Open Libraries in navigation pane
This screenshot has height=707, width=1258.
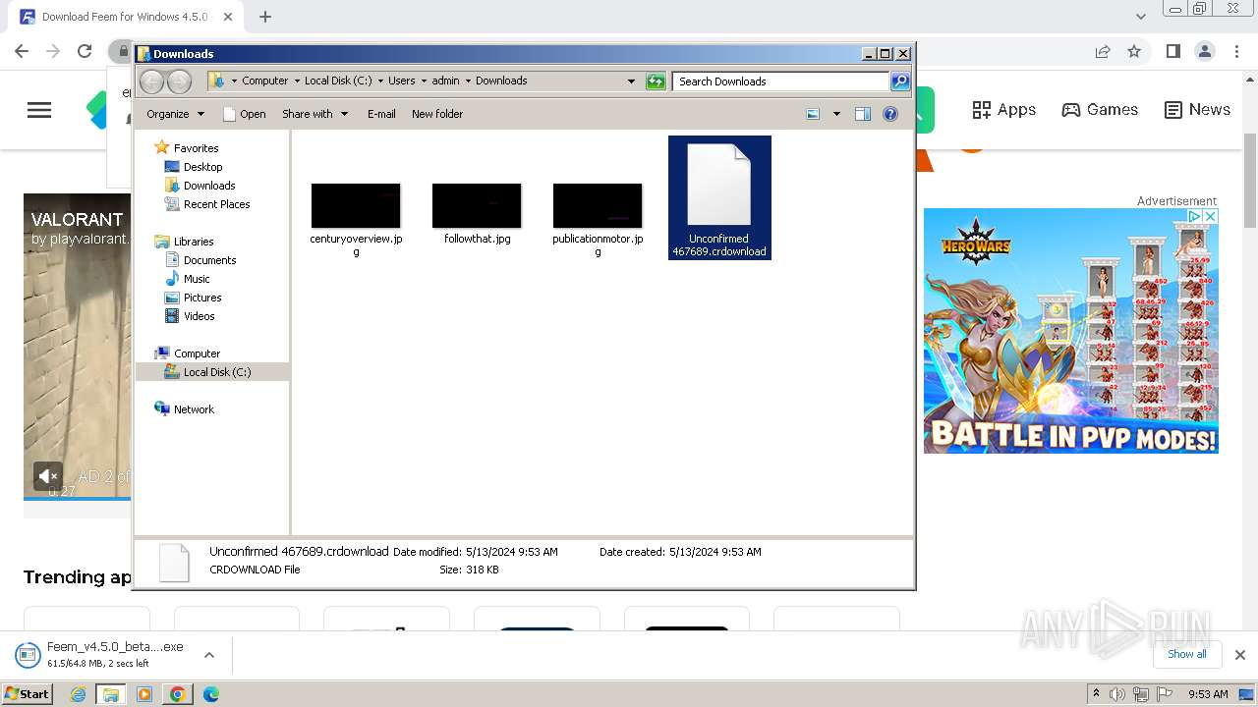pyautogui.click(x=194, y=242)
